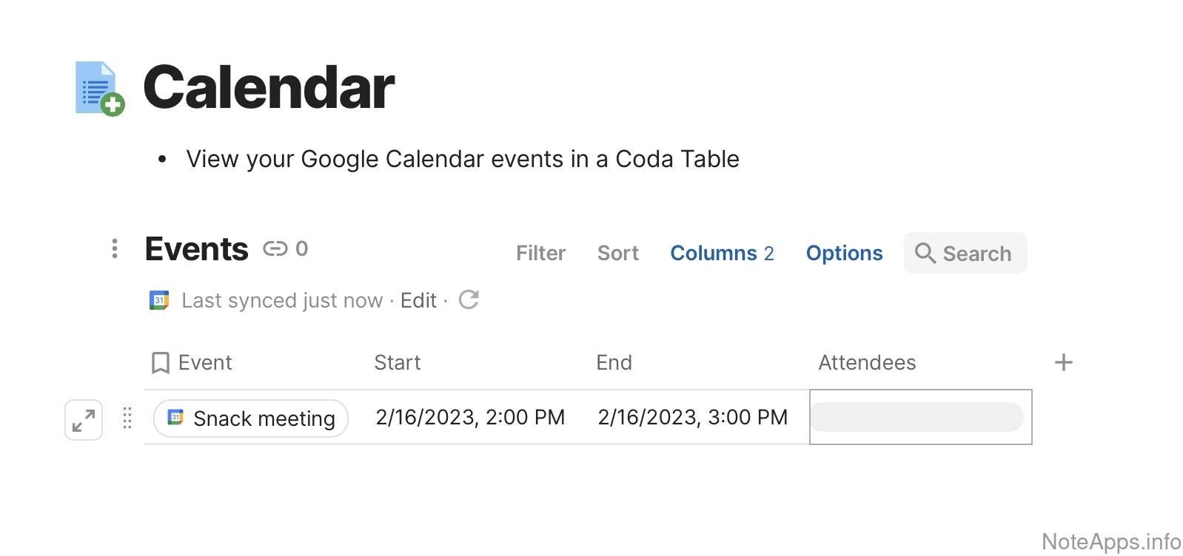
Task: Open the Filter menu
Action: (x=540, y=254)
